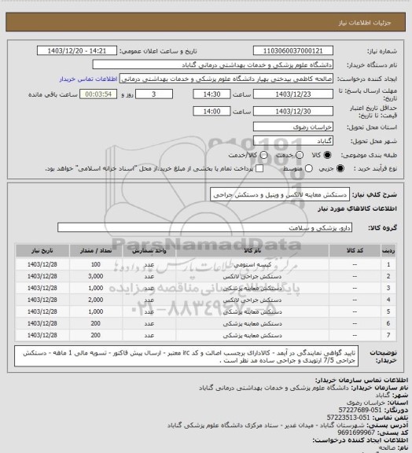Click the quantity 100 in row 1
This screenshot has height=453, width=412.
coord(96,264)
